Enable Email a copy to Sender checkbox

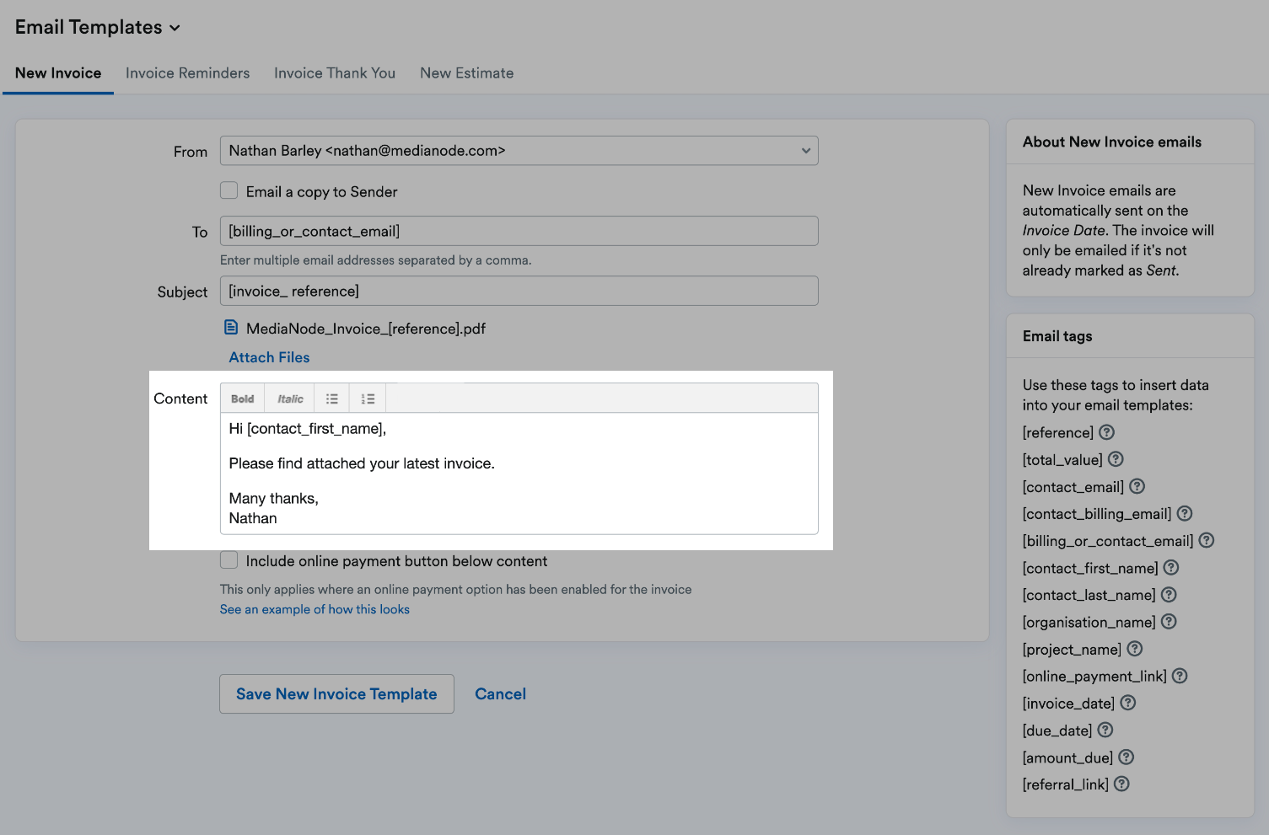point(229,191)
